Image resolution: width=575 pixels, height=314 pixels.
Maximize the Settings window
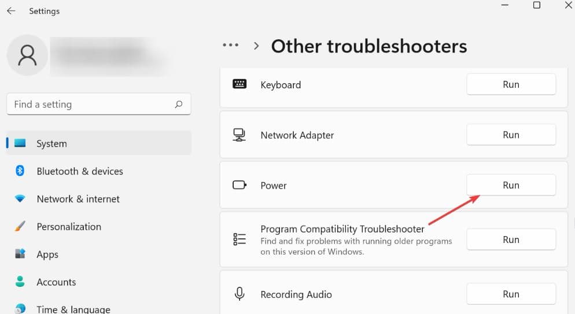[x=536, y=5]
